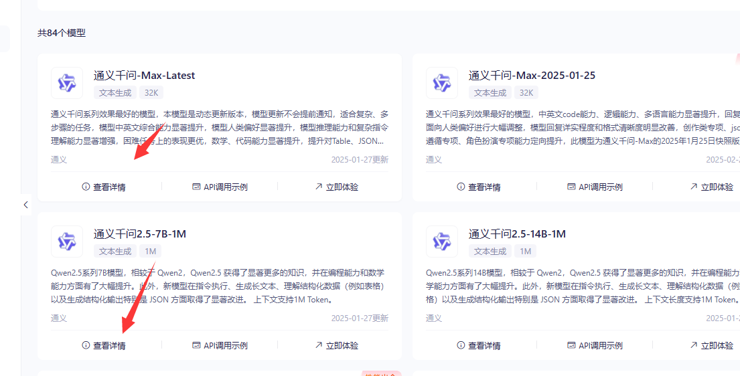Image resolution: width=740 pixels, height=376 pixels.
Task: Click the 32K tag on 通义千问-Max-Latest
Action: pyautogui.click(x=151, y=93)
